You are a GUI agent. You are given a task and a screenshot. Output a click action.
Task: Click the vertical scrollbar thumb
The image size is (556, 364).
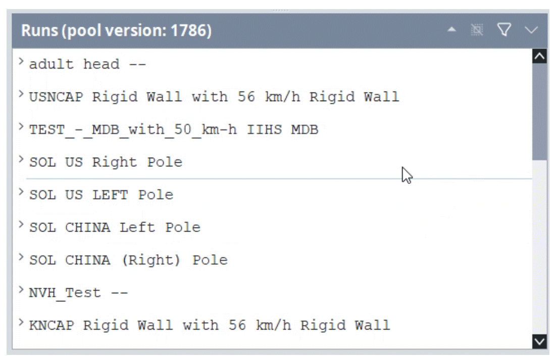click(539, 112)
